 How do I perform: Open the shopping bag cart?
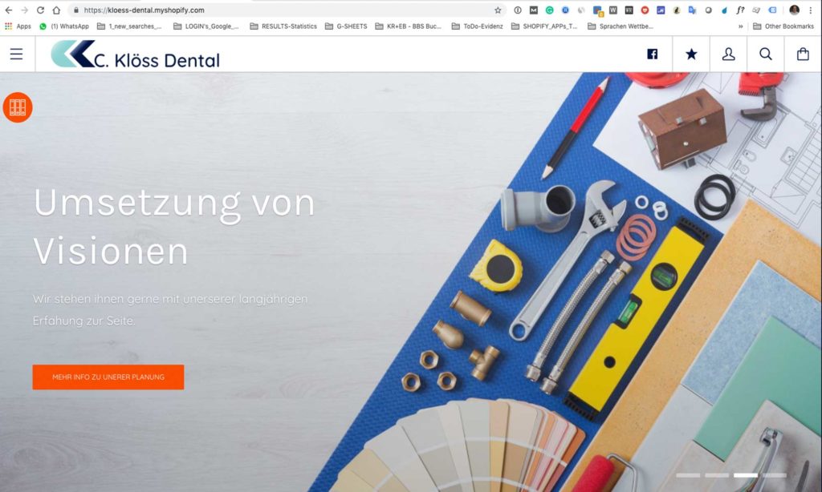point(803,54)
